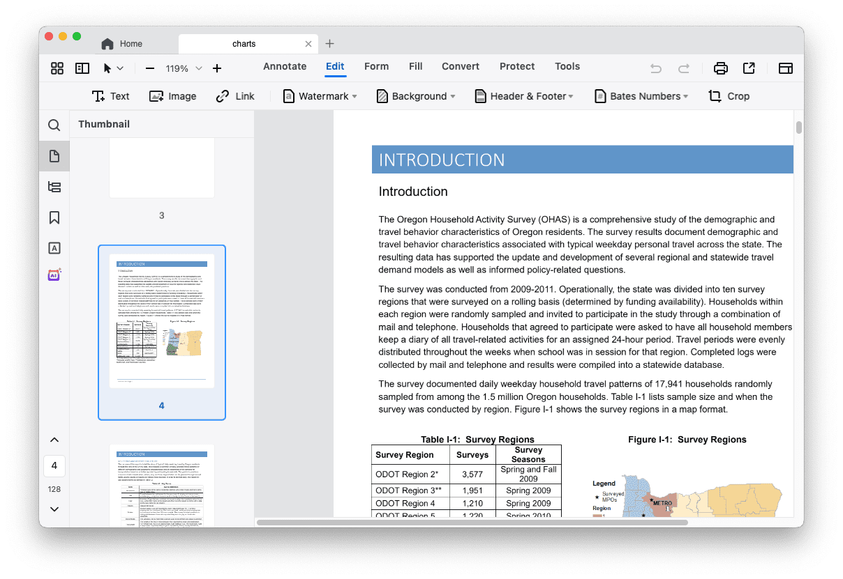Expand the Header & Footer dropdown
Image resolution: width=843 pixels, height=579 pixels.
tap(523, 96)
